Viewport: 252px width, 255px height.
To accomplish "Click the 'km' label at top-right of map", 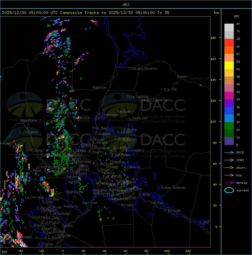I will pyautogui.click(x=216, y=13).
